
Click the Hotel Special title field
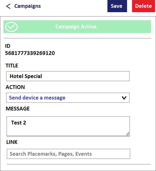coord(68,76)
